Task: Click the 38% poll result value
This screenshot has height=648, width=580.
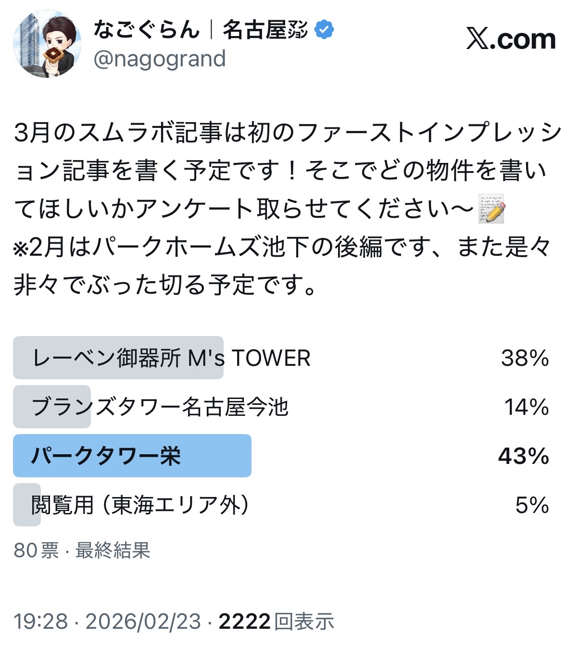Action: point(525,358)
